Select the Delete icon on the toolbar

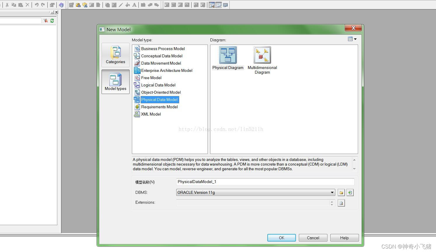(x=27, y=5)
